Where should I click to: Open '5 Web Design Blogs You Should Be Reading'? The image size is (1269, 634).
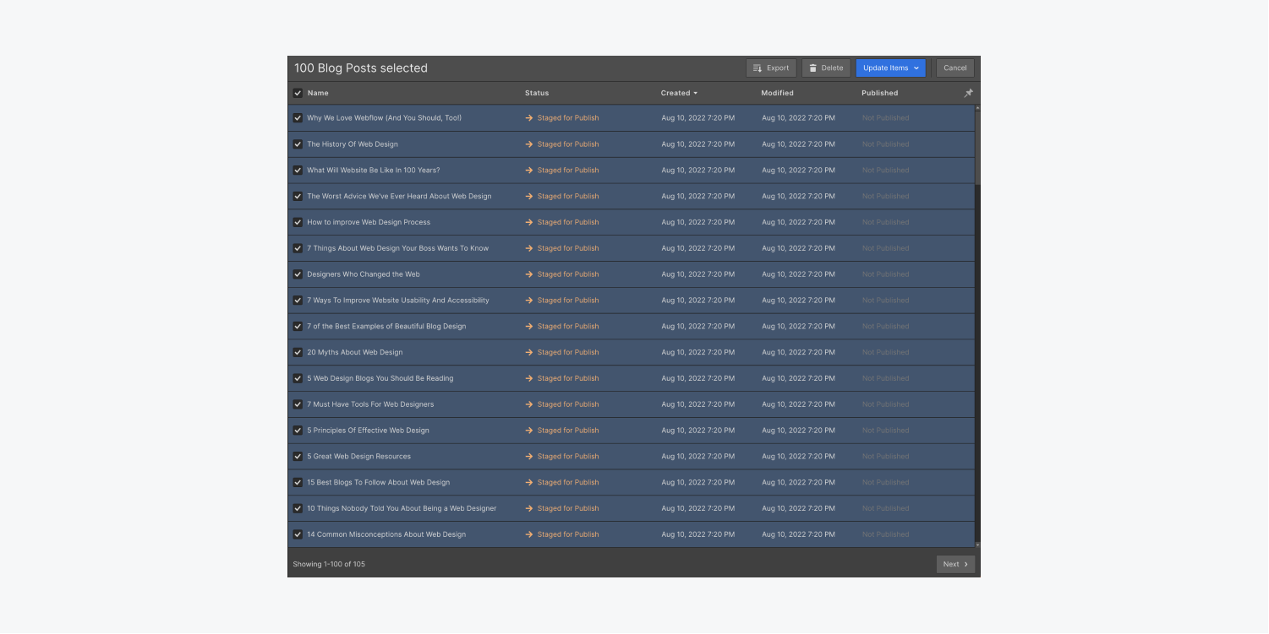(380, 378)
